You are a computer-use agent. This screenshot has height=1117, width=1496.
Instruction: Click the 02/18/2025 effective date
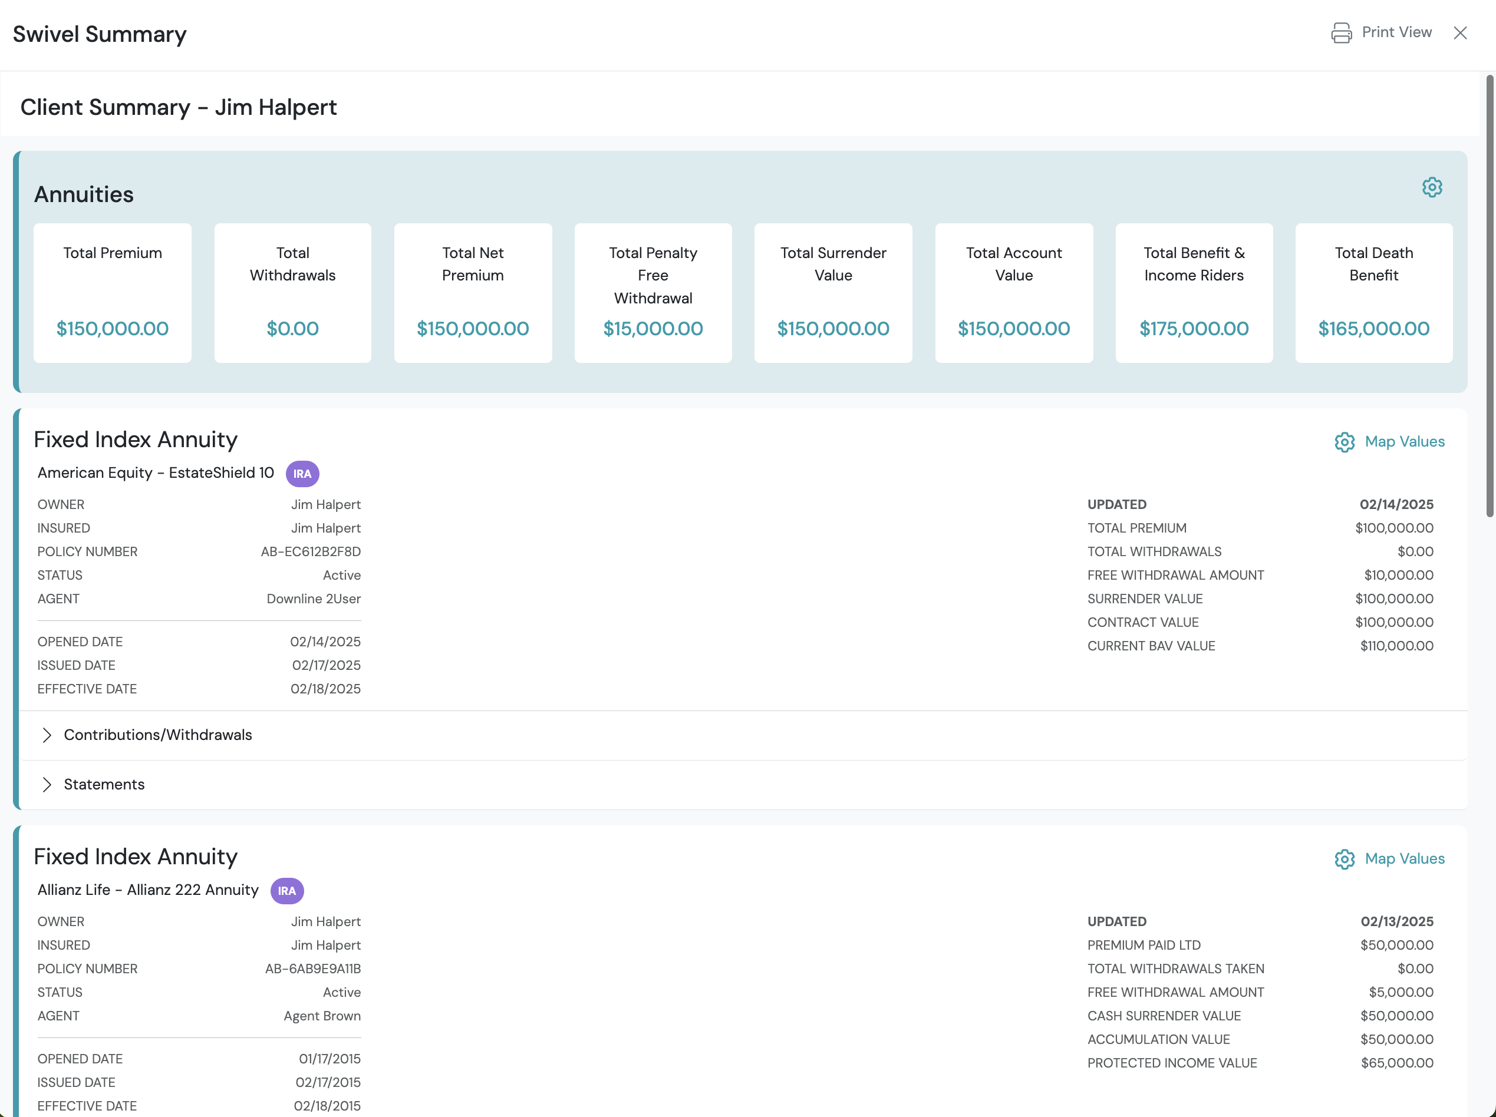pyautogui.click(x=326, y=689)
